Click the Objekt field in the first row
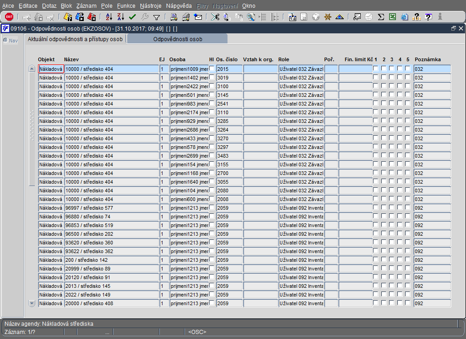Image resolution: width=466 pixels, height=339 pixels. pos(51,69)
